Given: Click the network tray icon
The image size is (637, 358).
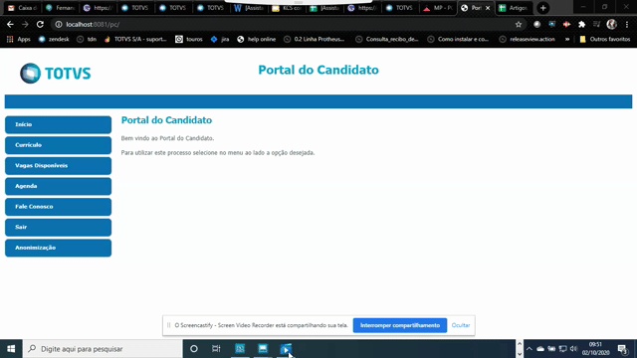Looking at the screenshot, I should click(562, 349).
